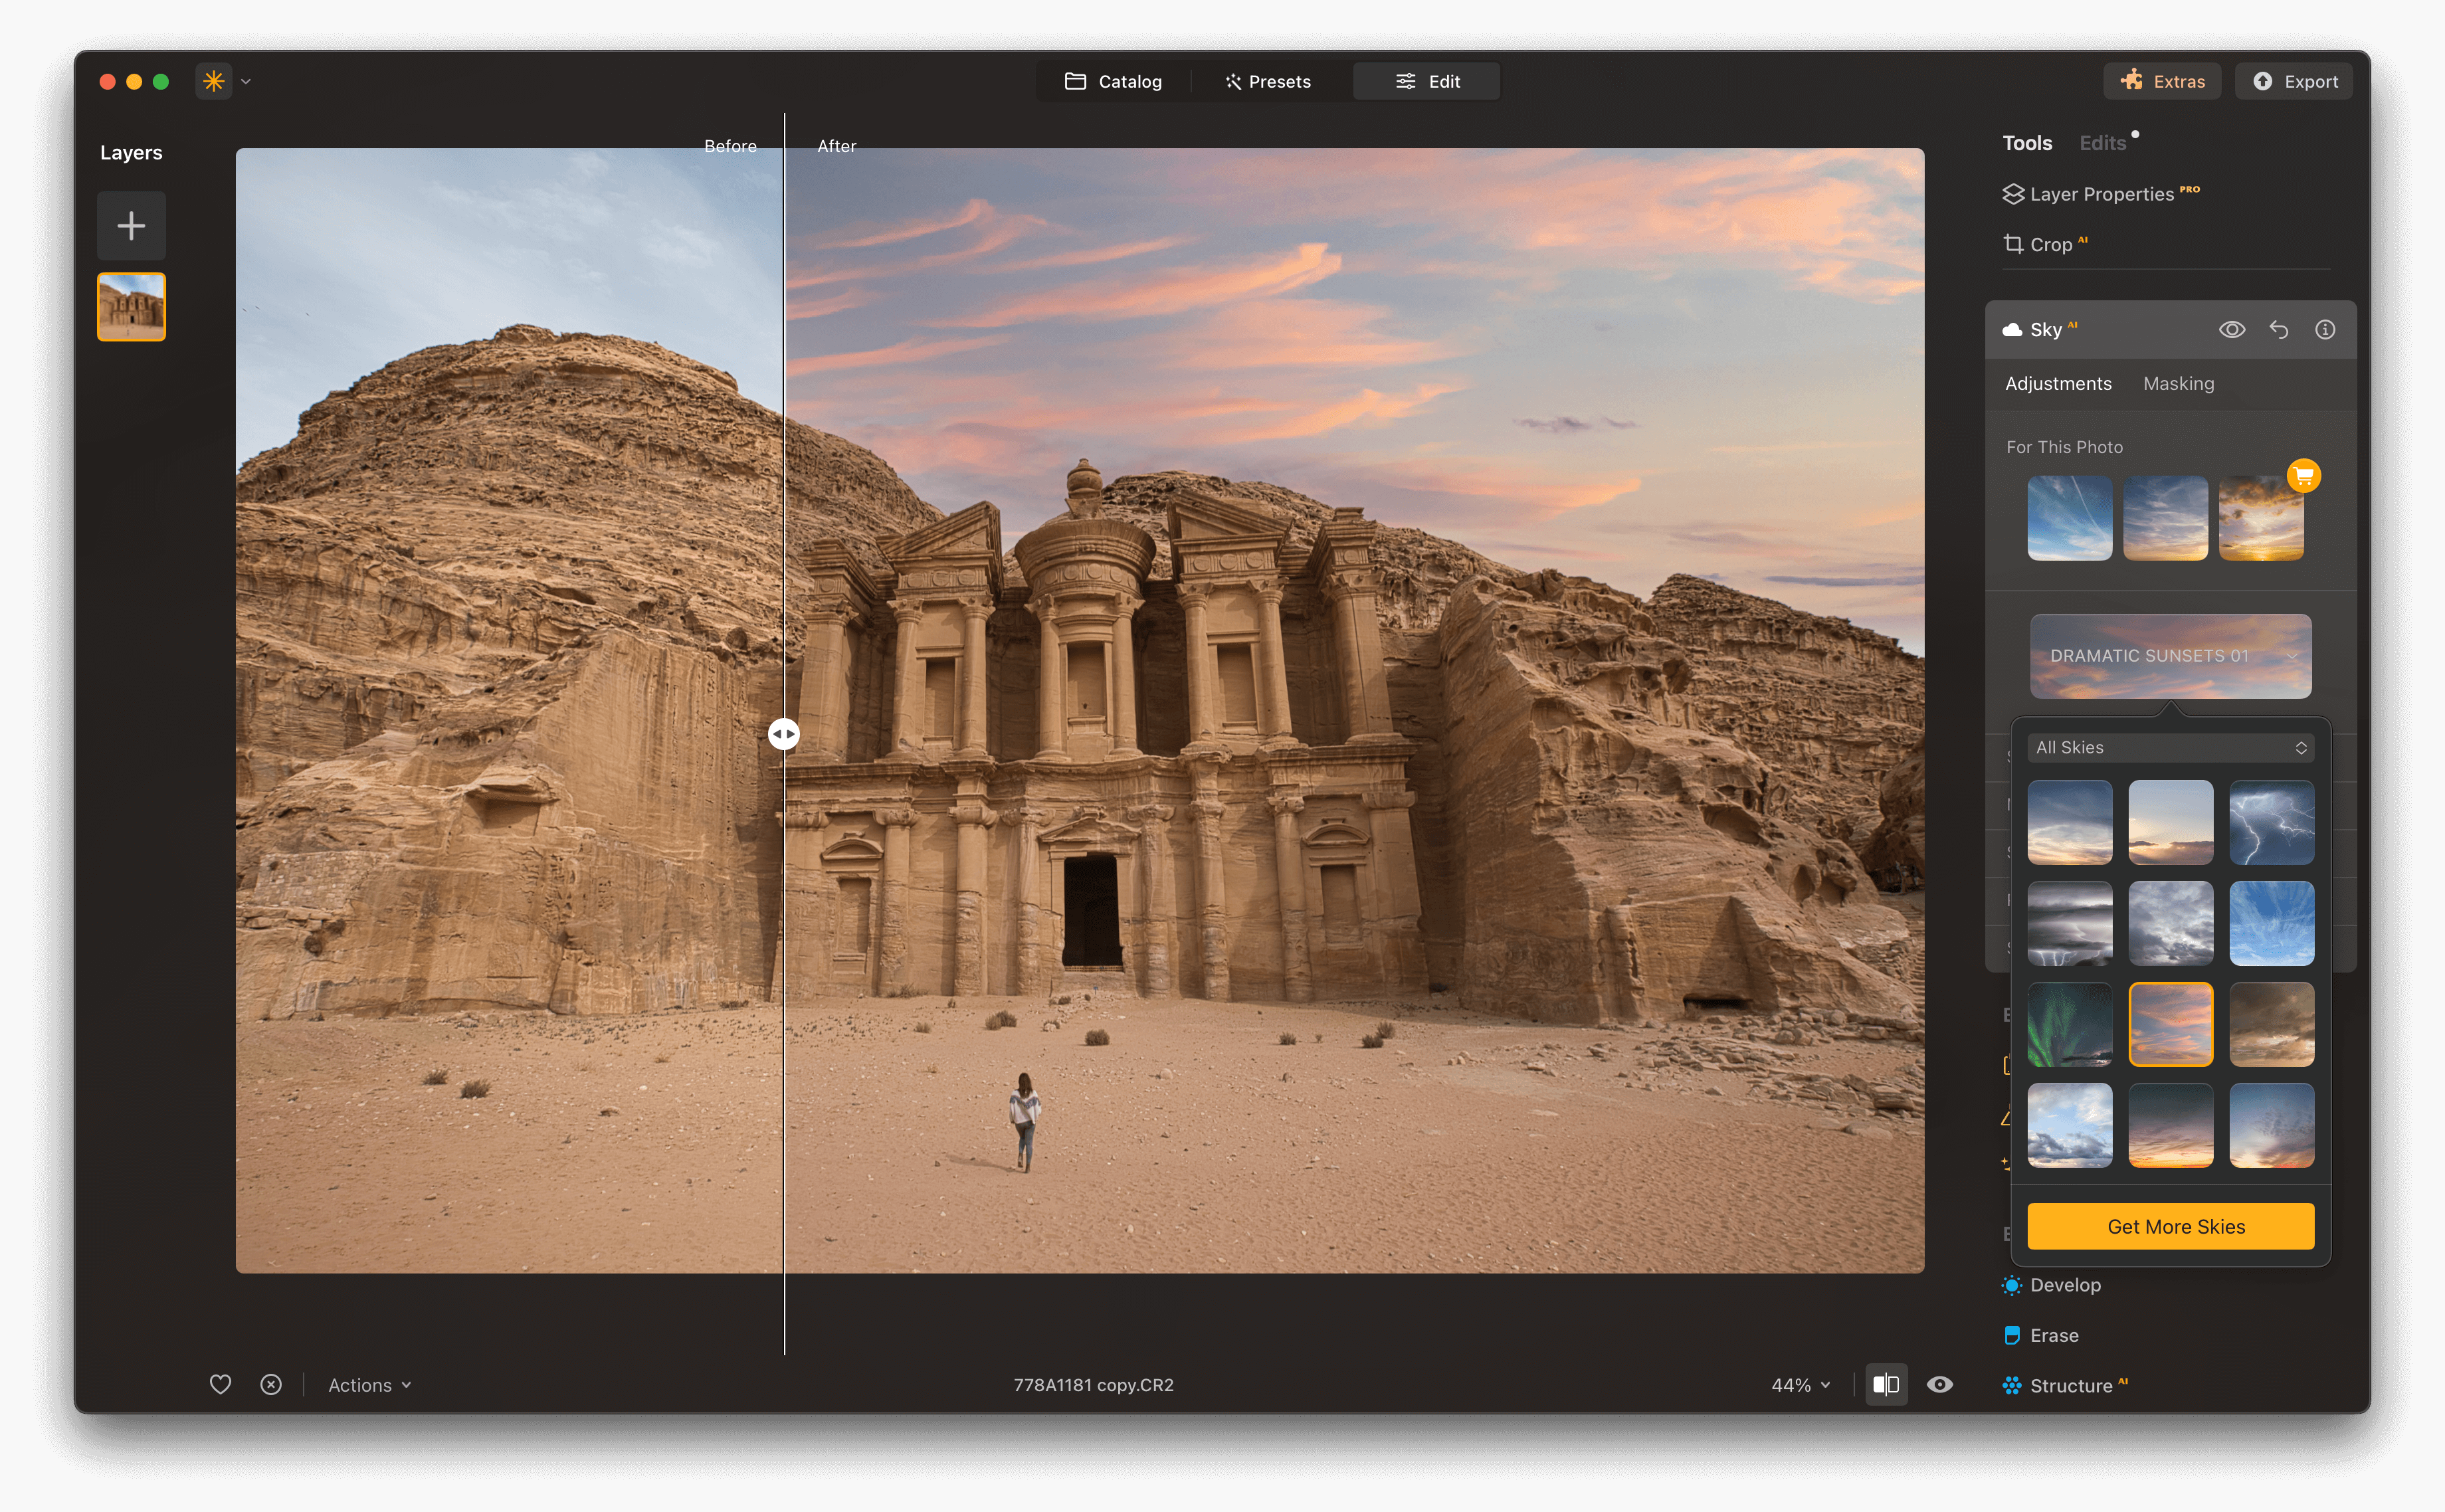Click the shopping cart badge icon
This screenshot has height=1512, width=2445.
point(2303,475)
